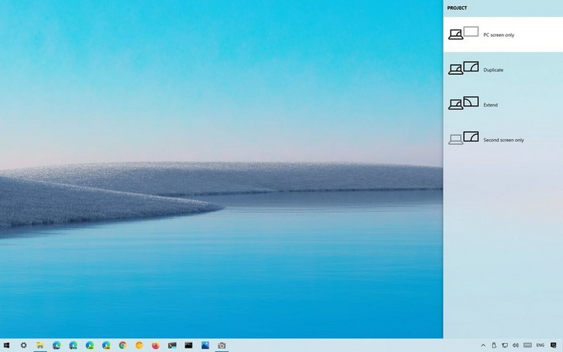Viewport: 563px width, 352px height.
Task: Choose the Duplicate display option
Action: (503, 69)
